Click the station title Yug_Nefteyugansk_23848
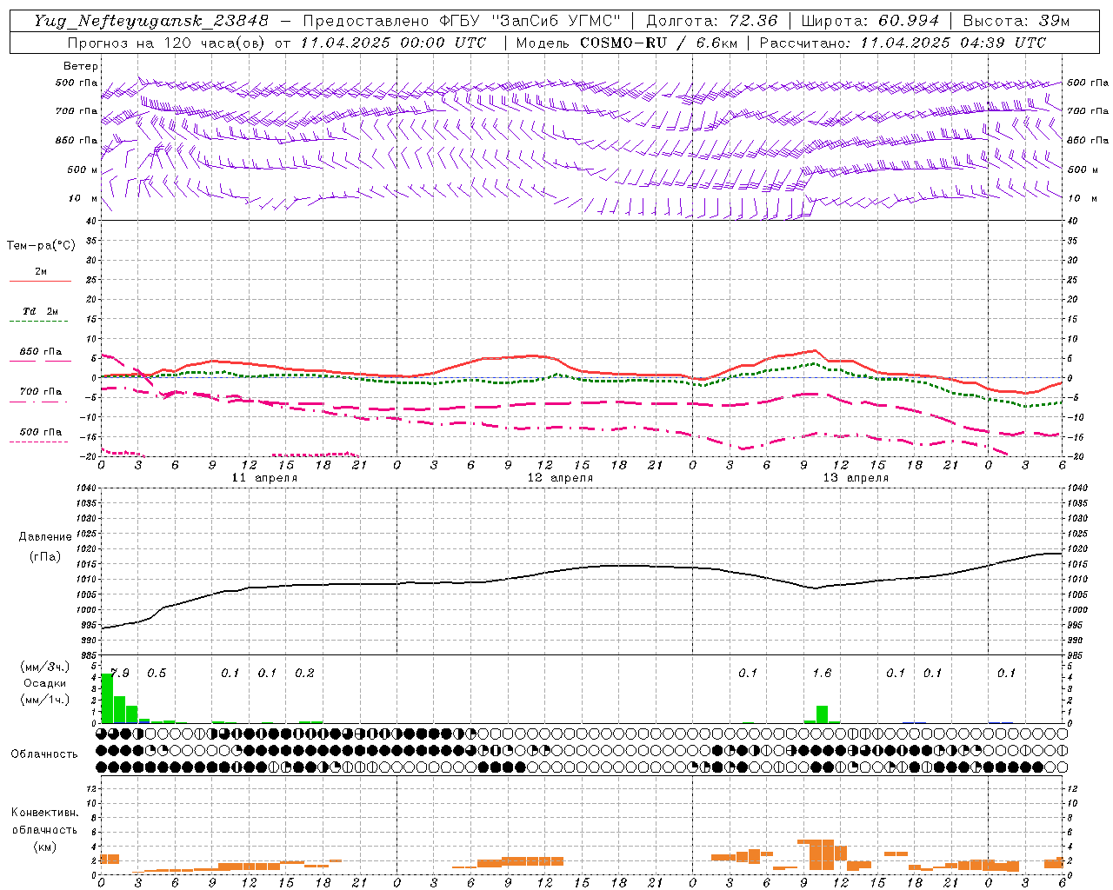The image size is (1113, 890). 152,21
